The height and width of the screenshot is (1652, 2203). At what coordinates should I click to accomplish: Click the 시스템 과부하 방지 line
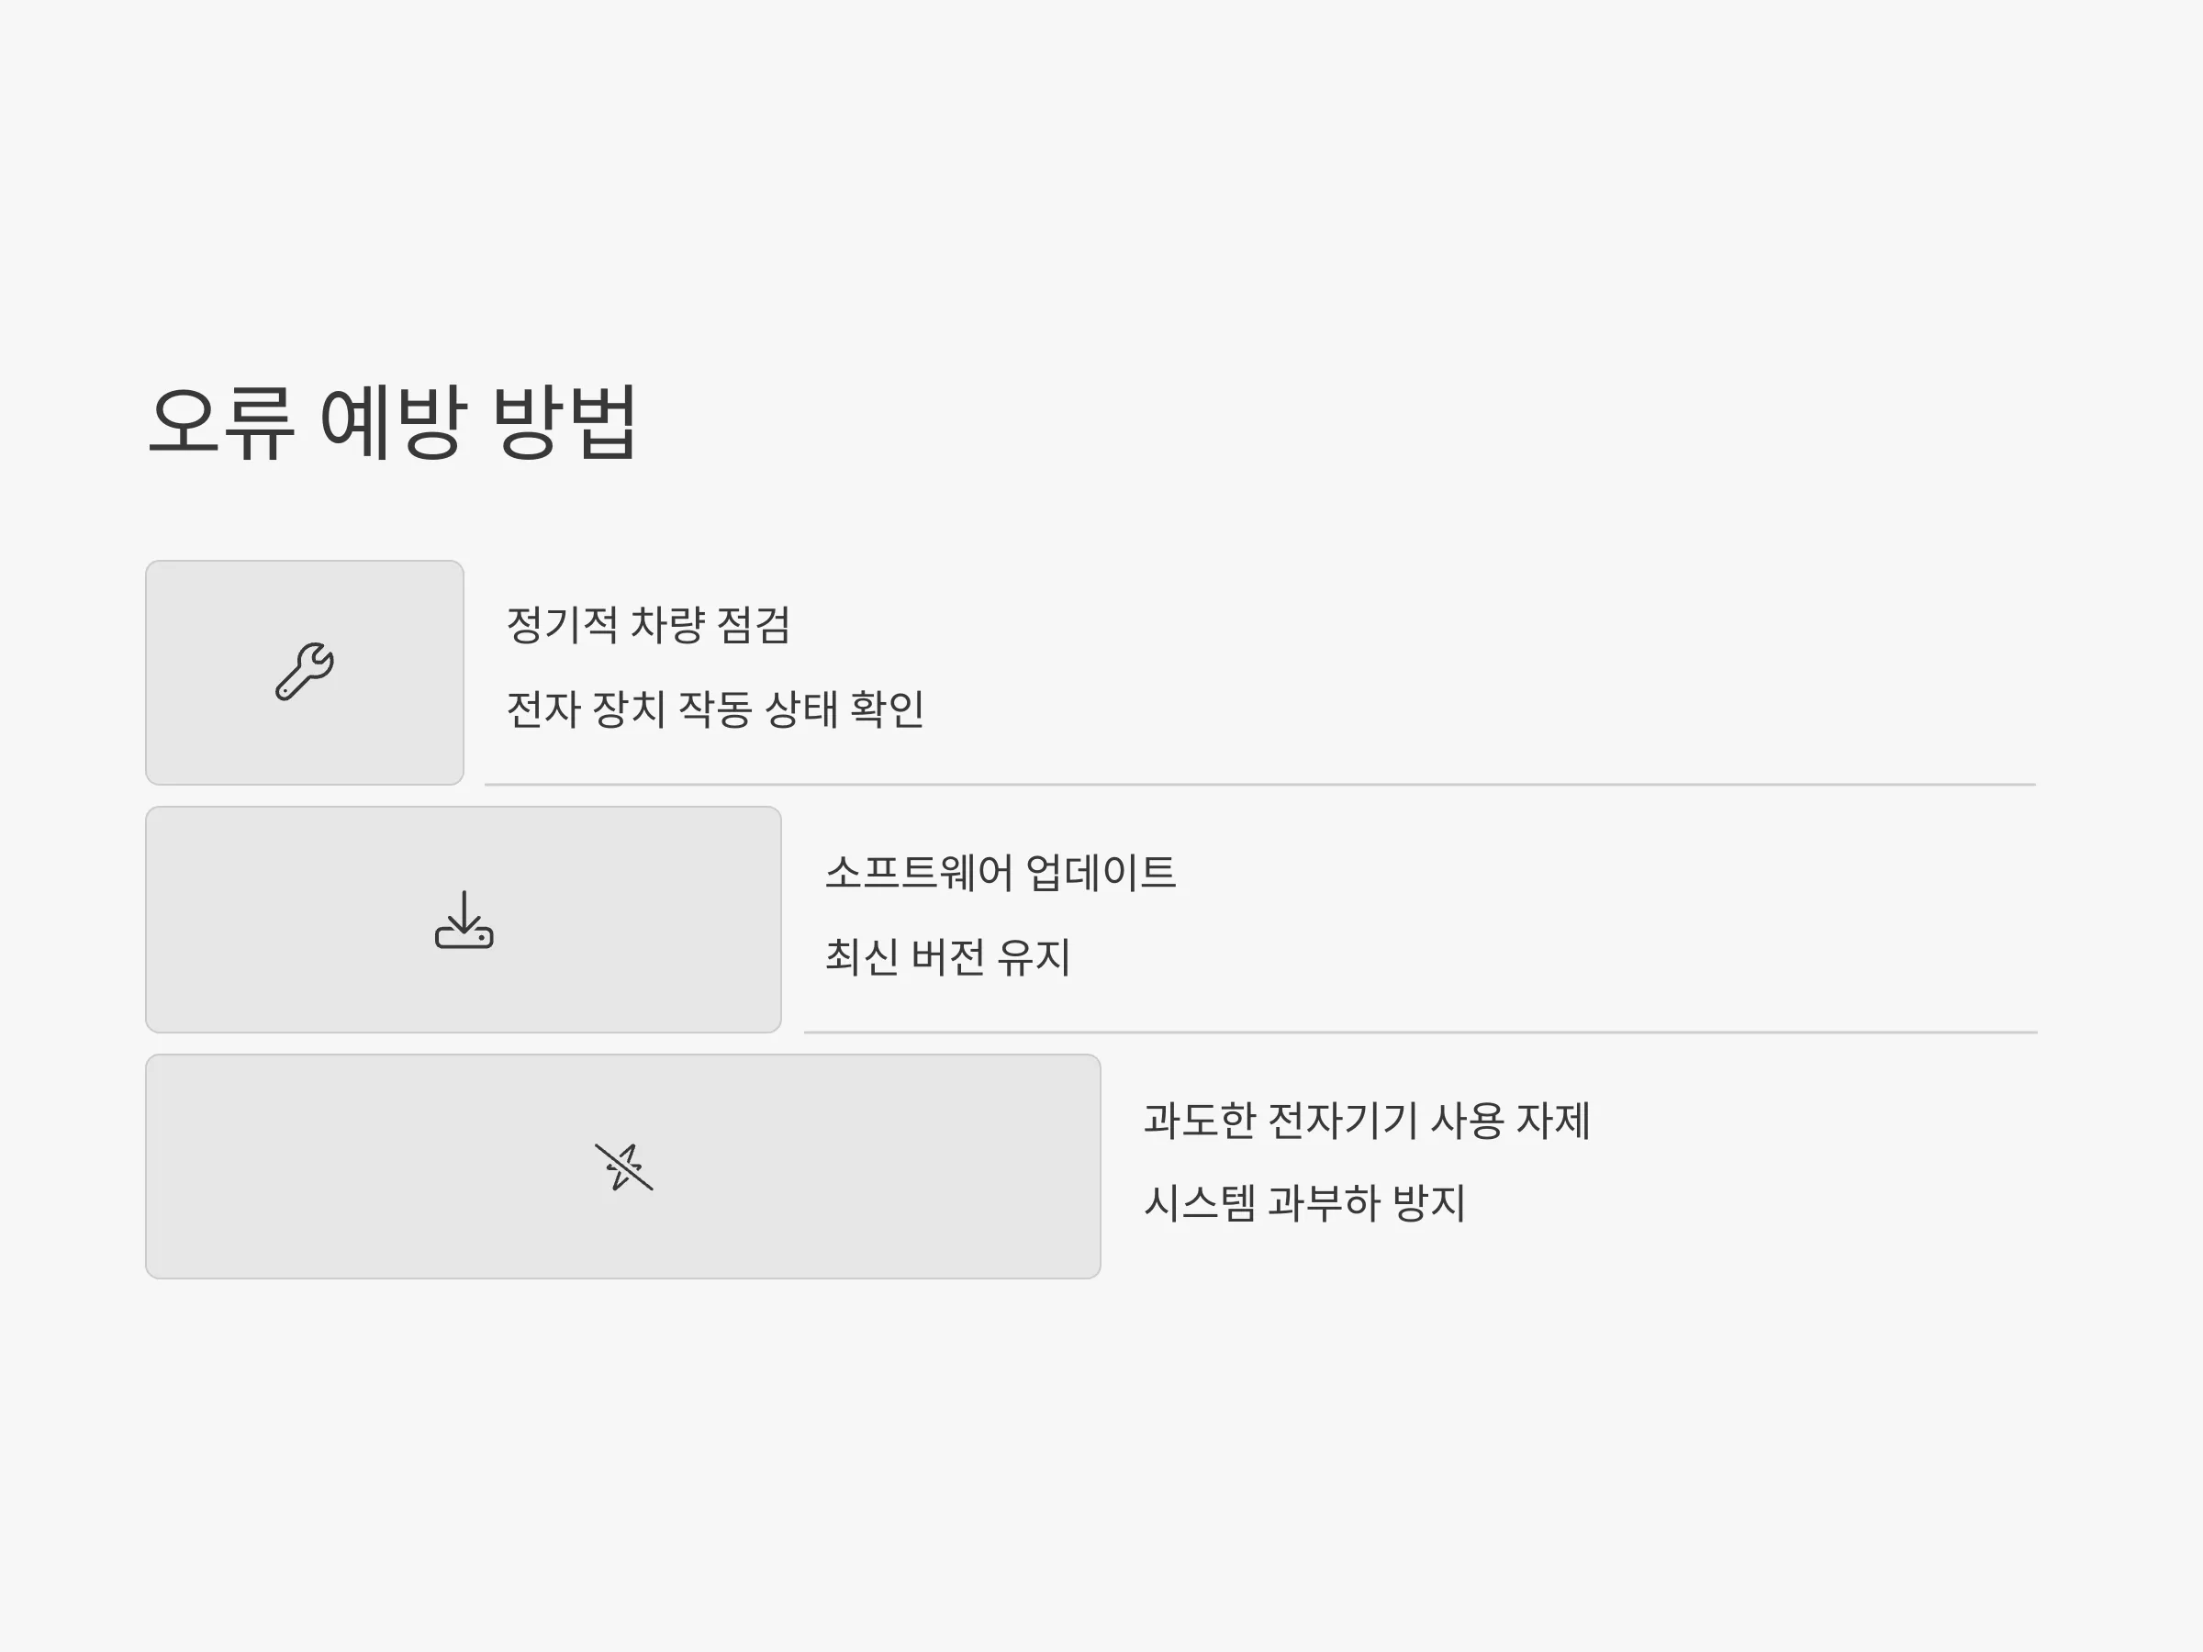point(1304,1203)
